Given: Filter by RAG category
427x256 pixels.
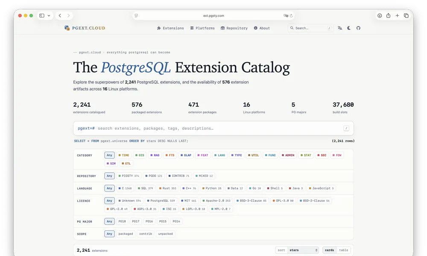Looking at the screenshot, I should point(155,155).
